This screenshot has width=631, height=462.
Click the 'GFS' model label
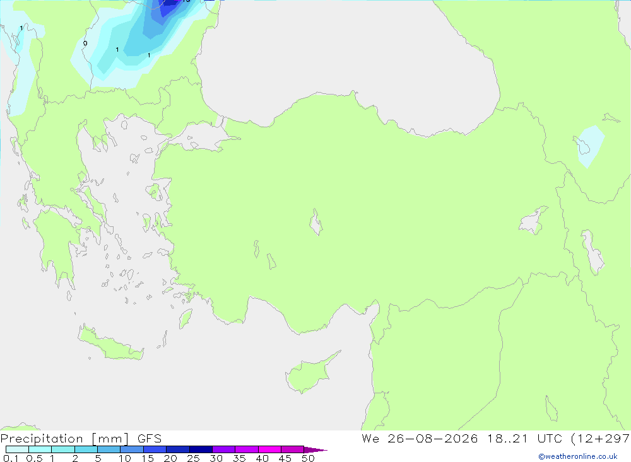click(x=150, y=439)
